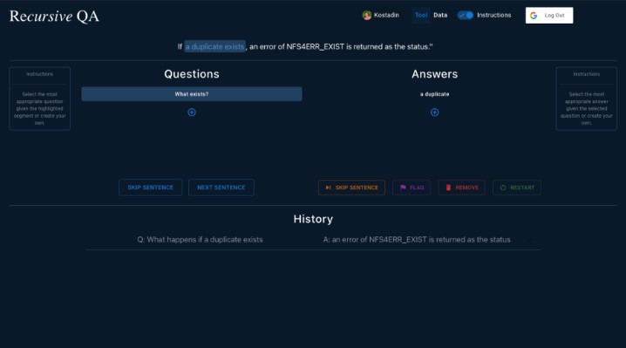
Task: Open the Tool tab
Action: click(421, 15)
